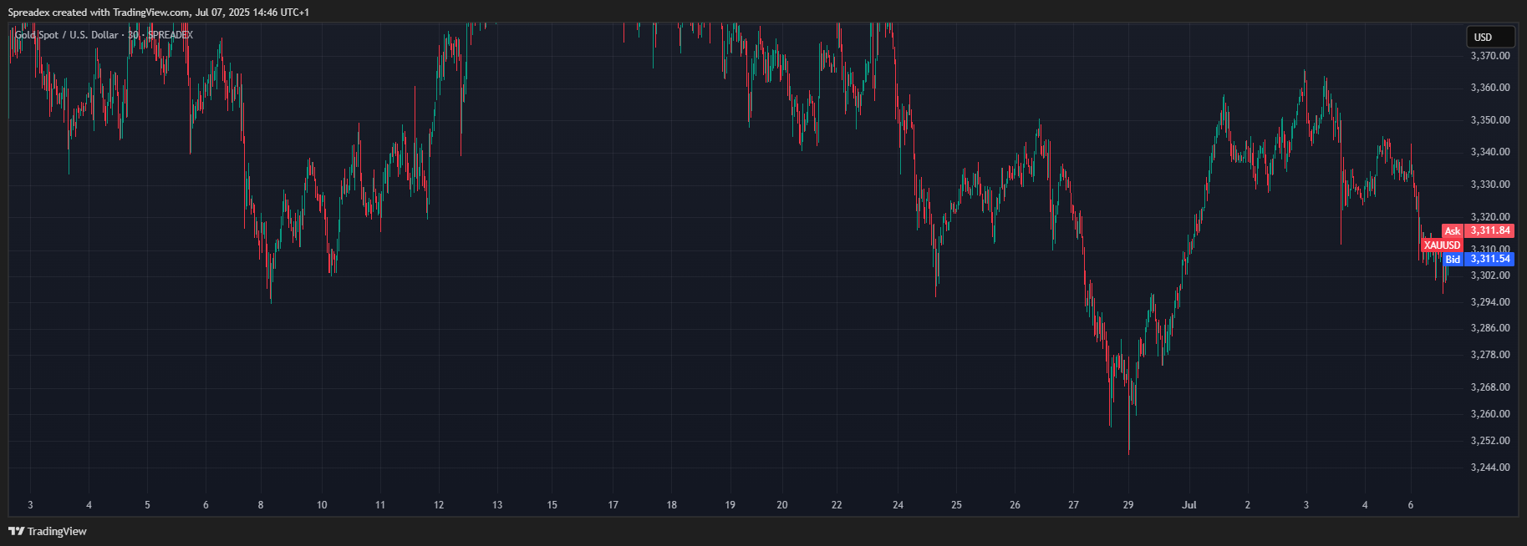Click the 3,260.00 price axis label
The height and width of the screenshot is (546, 1527).
(1490, 414)
